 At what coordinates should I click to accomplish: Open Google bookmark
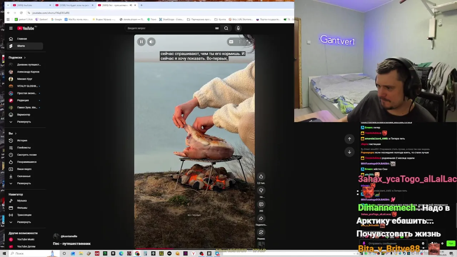(56, 19)
